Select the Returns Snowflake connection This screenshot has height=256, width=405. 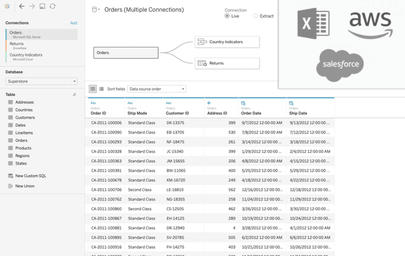click(42, 45)
